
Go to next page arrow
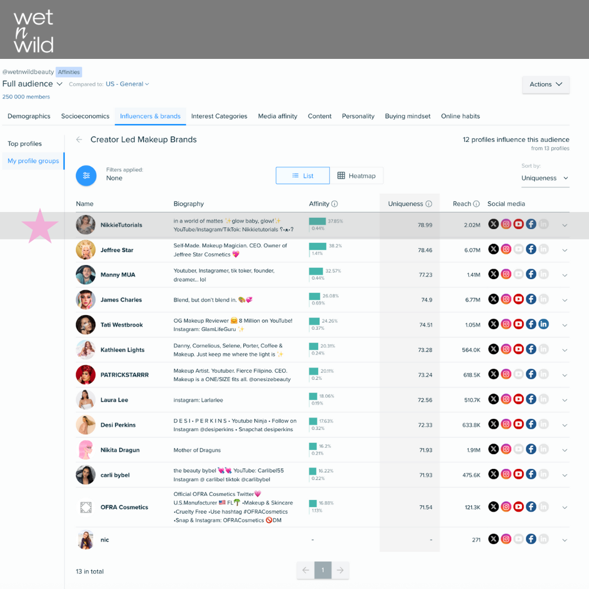[x=340, y=570]
